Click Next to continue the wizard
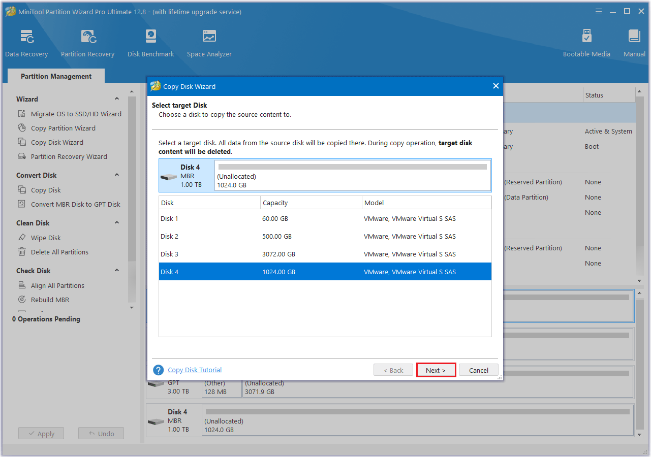The image size is (651, 457). click(436, 370)
